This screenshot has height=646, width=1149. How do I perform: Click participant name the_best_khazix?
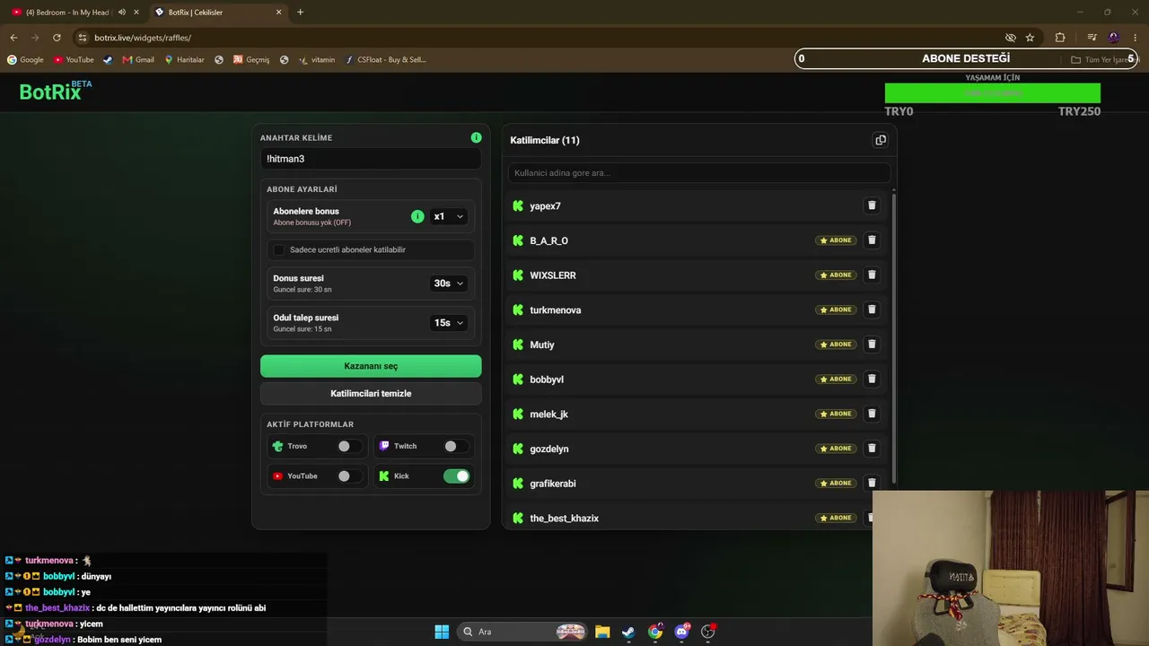click(x=564, y=518)
